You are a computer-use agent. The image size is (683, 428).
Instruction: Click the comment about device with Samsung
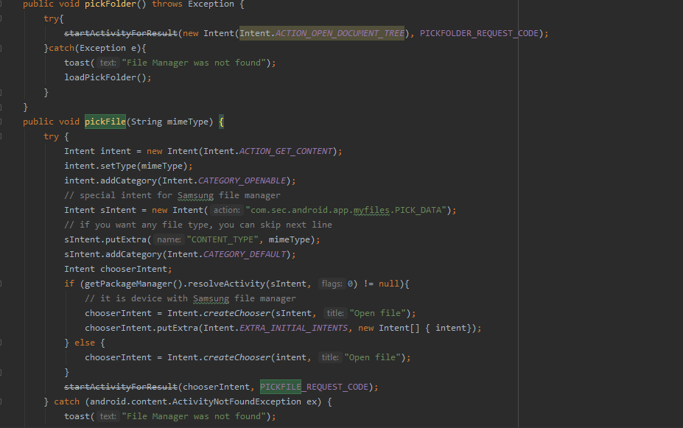tap(190, 298)
